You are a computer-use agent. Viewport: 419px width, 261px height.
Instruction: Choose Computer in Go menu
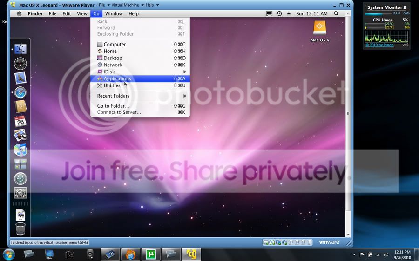(140, 44)
